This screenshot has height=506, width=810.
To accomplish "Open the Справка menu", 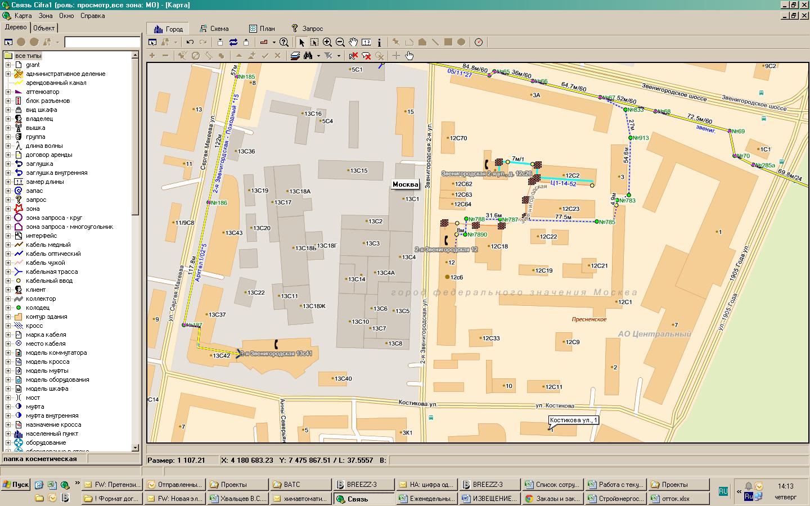I will pyautogui.click(x=92, y=16).
